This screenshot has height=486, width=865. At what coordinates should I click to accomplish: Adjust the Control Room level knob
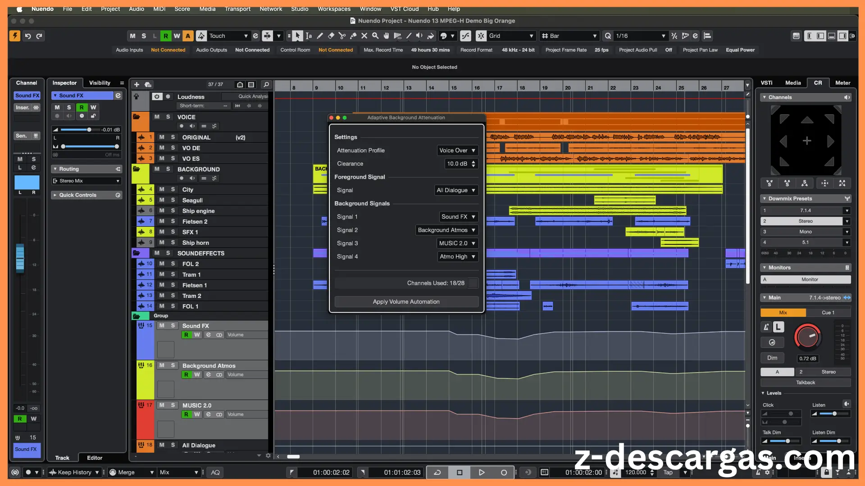808,337
